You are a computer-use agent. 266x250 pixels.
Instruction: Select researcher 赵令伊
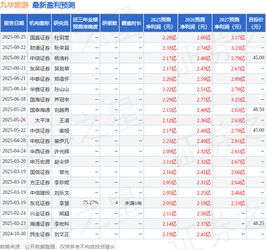click(62, 162)
